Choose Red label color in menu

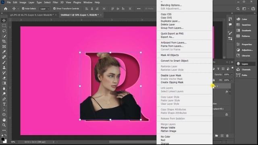tap(163, 140)
